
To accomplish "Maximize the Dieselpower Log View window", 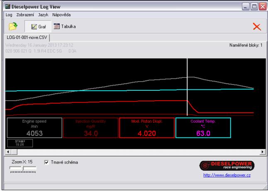I will click(x=254, y=7).
